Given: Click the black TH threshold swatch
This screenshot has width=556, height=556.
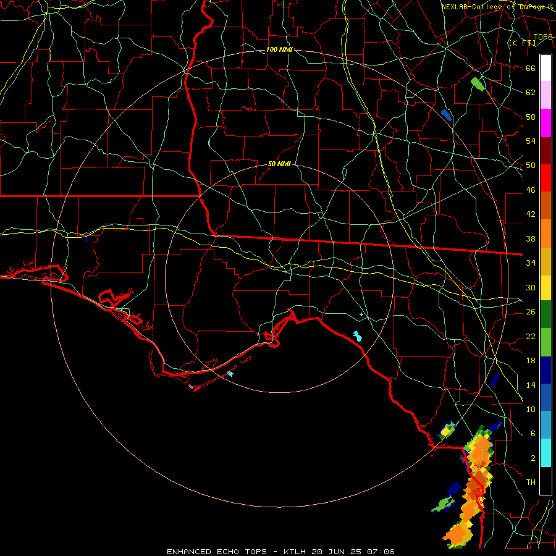Looking at the screenshot, I should point(545,481).
